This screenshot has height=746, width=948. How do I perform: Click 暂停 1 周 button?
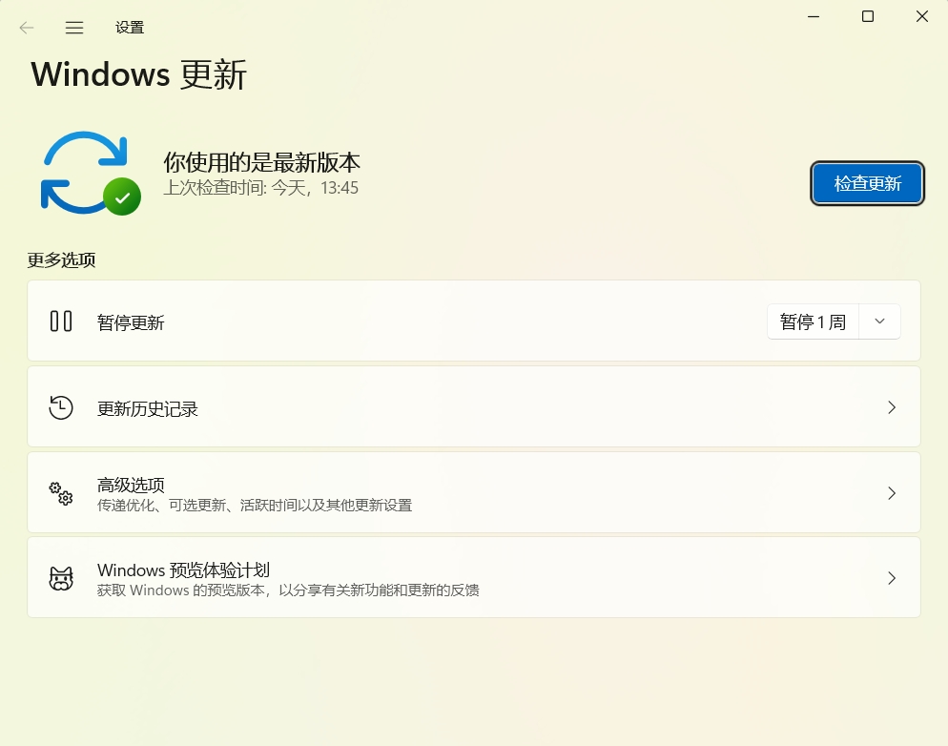[813, 321]
